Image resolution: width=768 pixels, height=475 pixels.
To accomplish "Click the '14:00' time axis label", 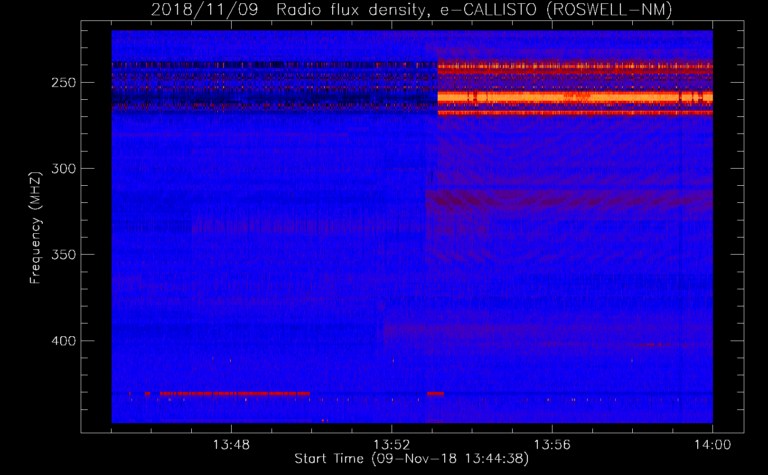I will (712, 445).
